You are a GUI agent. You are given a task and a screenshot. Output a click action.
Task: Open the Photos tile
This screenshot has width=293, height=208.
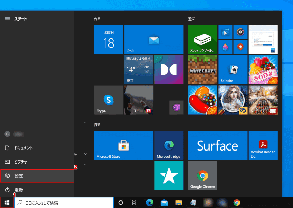[263, 40]
